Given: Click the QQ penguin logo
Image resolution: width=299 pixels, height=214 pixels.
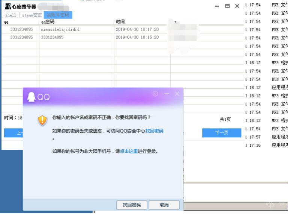Looking at the screenshot, I should (x=31, y=97).
